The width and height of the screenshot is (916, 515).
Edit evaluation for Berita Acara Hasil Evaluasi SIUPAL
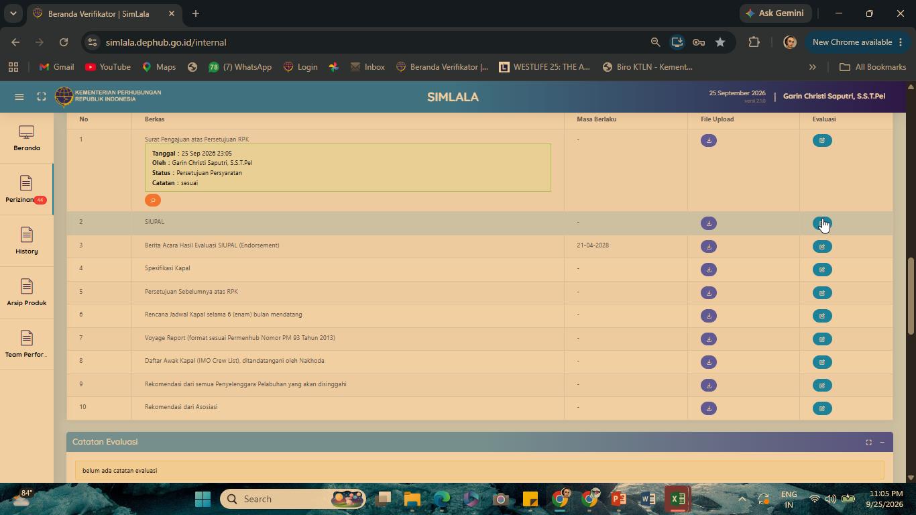click(x=822, y=247)
